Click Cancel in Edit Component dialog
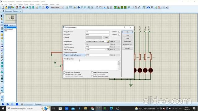Viewport: 198px width, 111px height. tap(127, 48)
